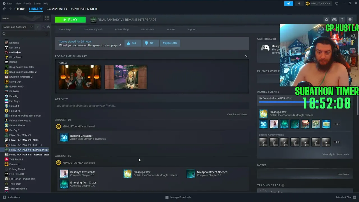Viewport: 359px width, 202px height.
Task: Go to the STORE section
Action: coord(20,9)
